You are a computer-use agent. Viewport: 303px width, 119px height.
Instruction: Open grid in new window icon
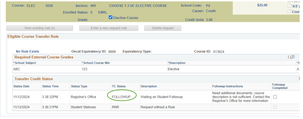[x=292, y=57]
